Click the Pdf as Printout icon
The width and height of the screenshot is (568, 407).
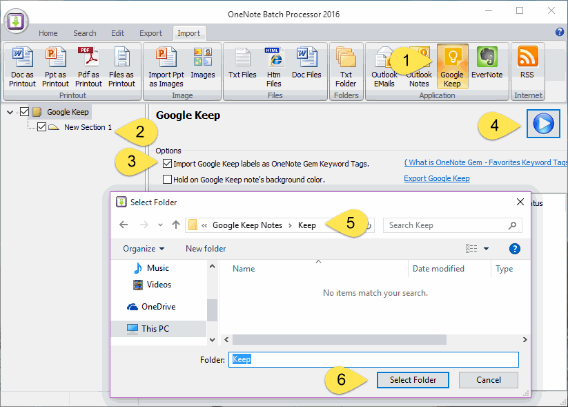pos(88,67)
